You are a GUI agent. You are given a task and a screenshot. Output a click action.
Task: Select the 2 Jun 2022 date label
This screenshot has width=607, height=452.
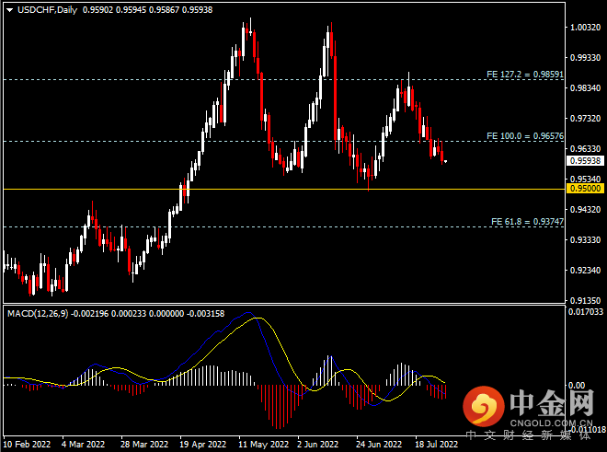[318, 444]
